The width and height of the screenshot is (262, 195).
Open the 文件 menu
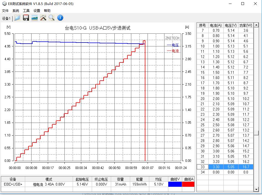click(5, 11)
